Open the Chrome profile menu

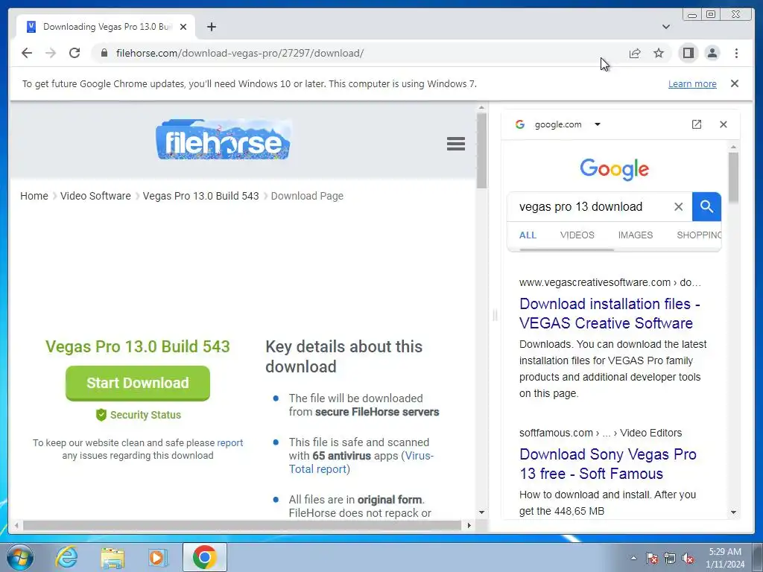(712, 53)
